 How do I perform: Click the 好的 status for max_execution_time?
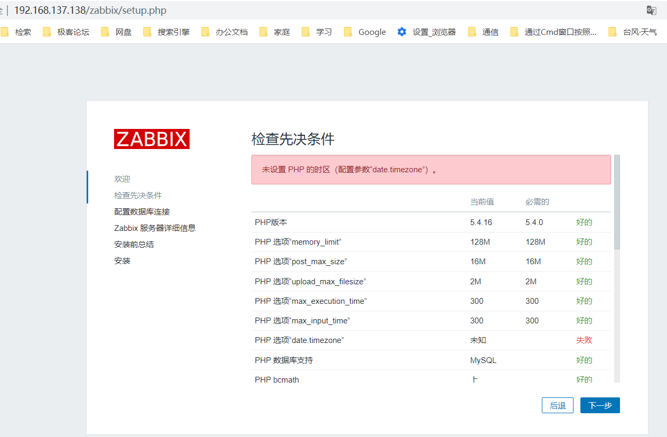[x=584, y=301]
